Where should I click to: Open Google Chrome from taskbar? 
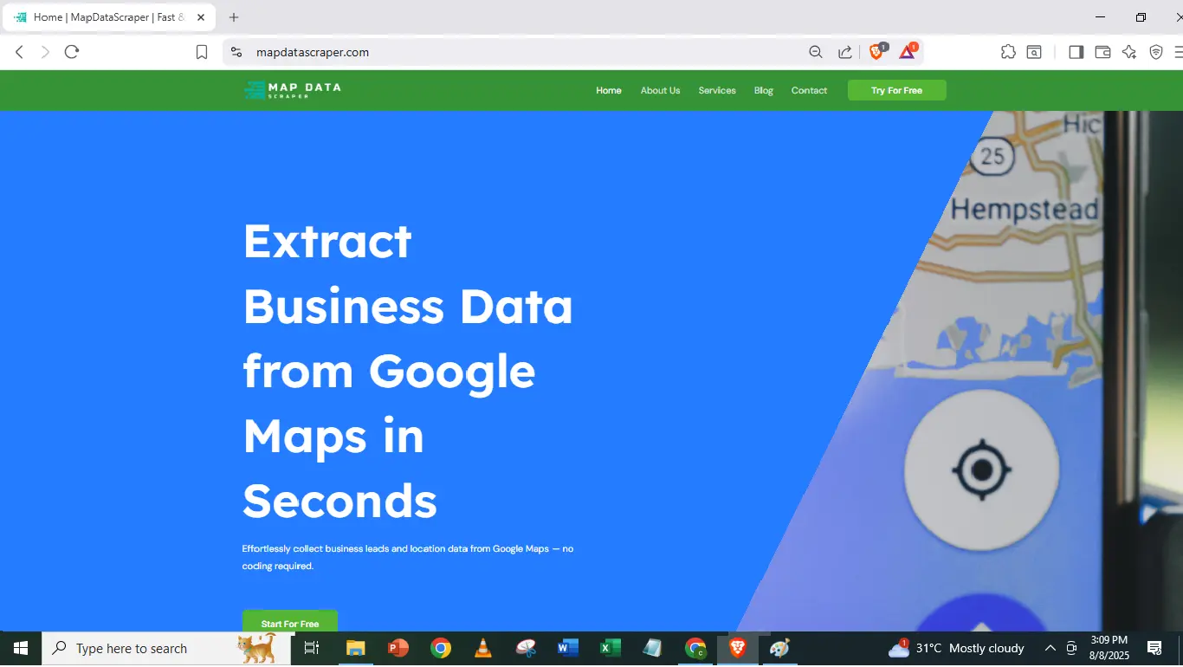(x=441, y=648)
